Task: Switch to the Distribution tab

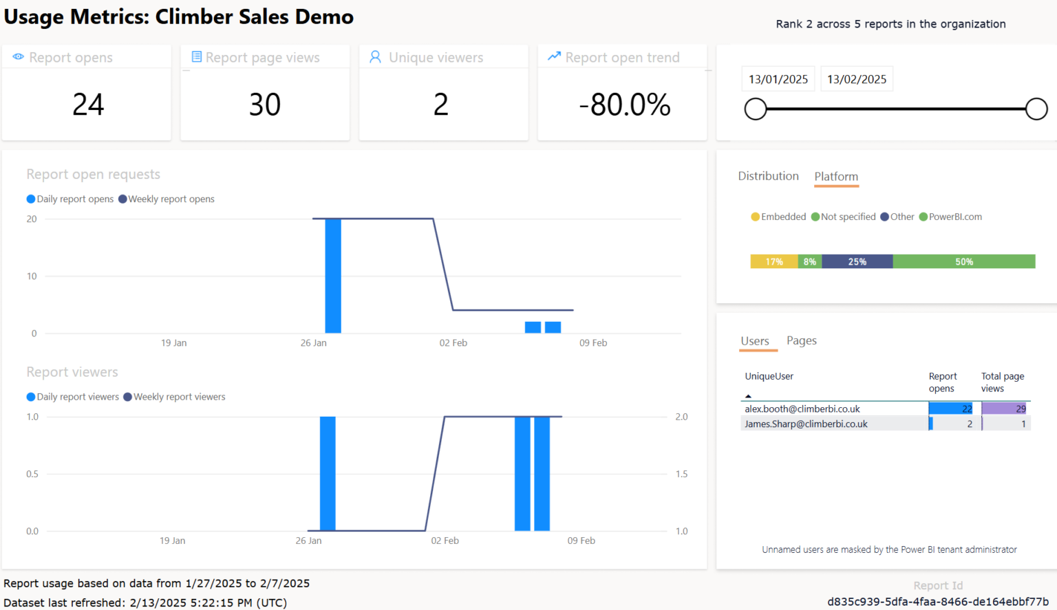Action: click(768, 176)
